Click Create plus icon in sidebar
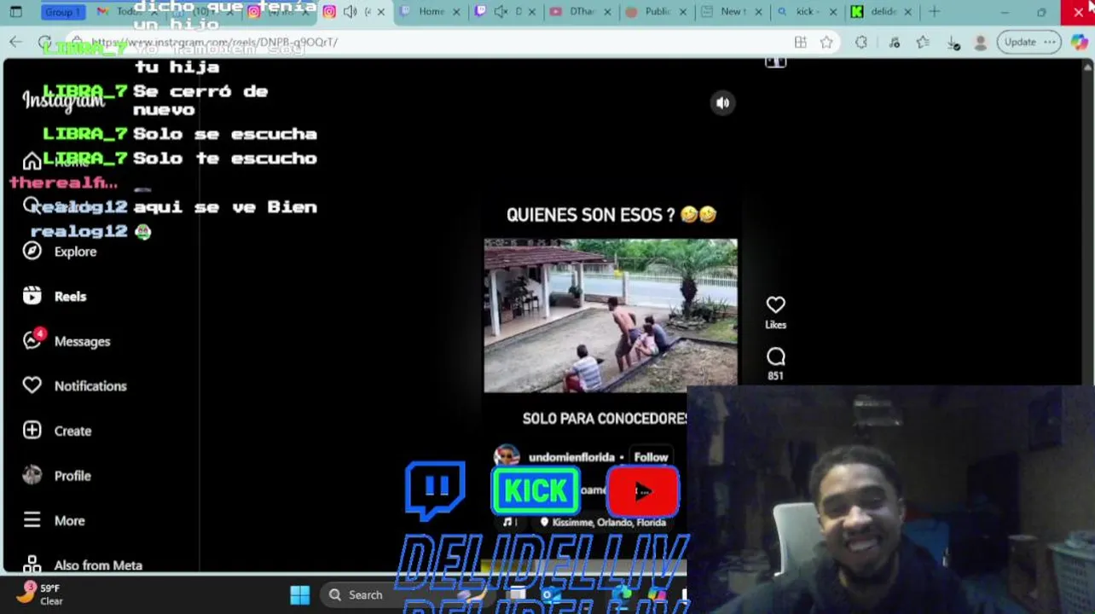1095x614 pixels. 57,431
